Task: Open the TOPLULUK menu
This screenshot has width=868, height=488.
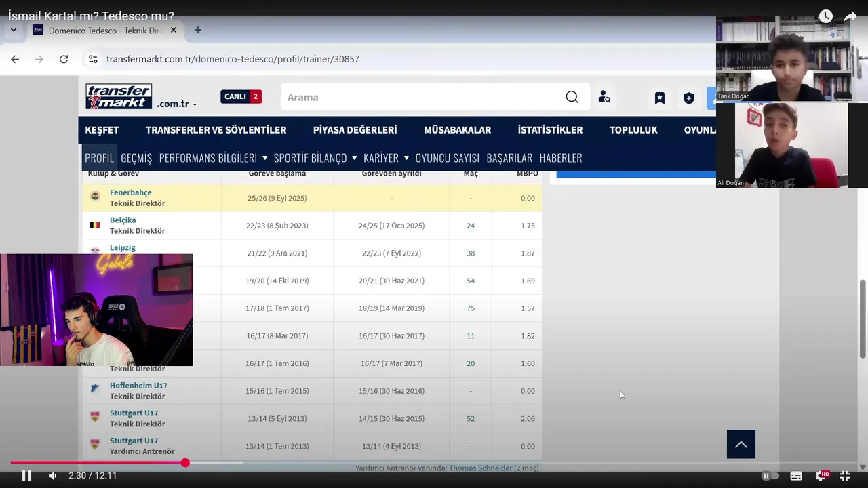Action: [x=633, y=129]
